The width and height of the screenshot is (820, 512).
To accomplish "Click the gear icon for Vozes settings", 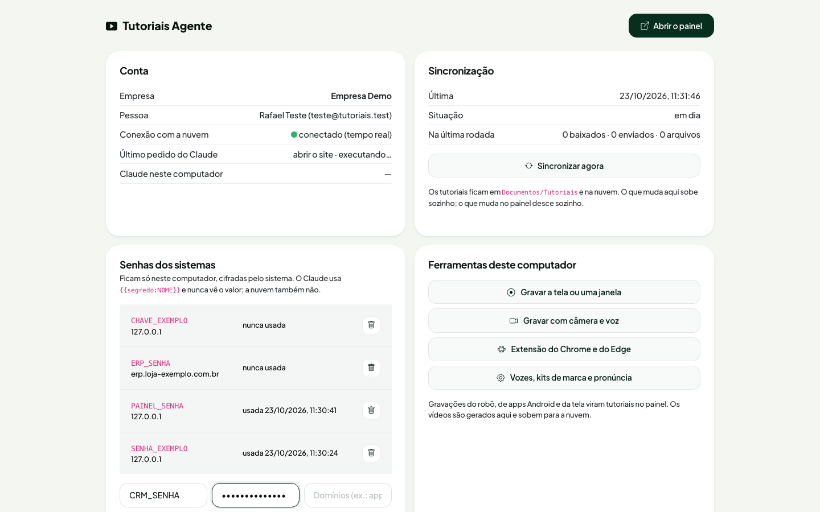I will tap(501, 378).
